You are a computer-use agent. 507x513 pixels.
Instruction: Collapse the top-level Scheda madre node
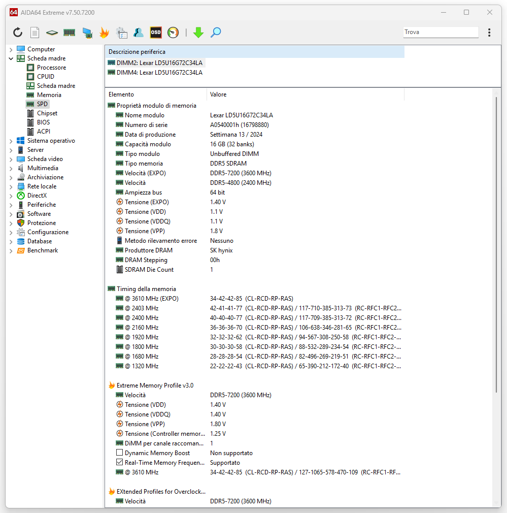(x=11, y=58)
